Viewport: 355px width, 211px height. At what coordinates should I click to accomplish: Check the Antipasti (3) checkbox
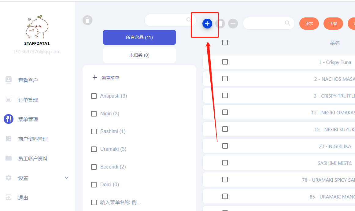pos(94,96)
